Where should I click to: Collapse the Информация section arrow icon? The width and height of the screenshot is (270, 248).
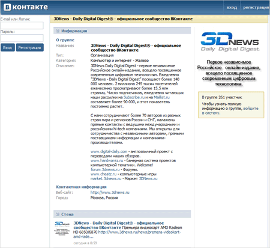(58, 31)
